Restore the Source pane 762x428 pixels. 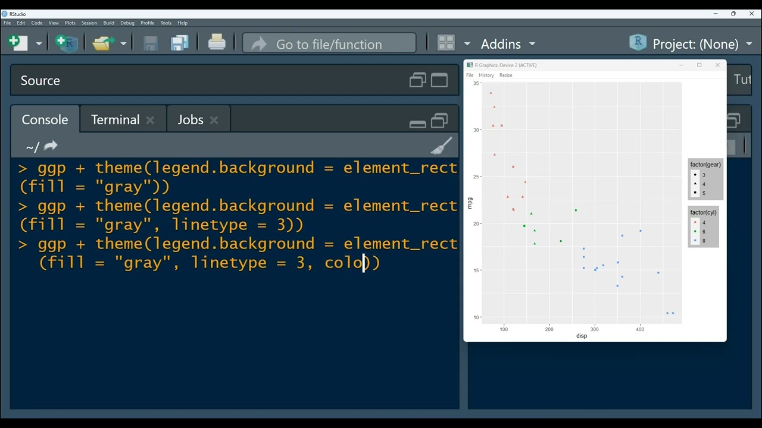(418, 80)
